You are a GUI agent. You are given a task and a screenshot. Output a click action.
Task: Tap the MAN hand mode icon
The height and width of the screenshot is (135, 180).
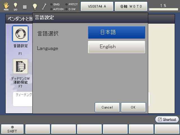[6, 6]
